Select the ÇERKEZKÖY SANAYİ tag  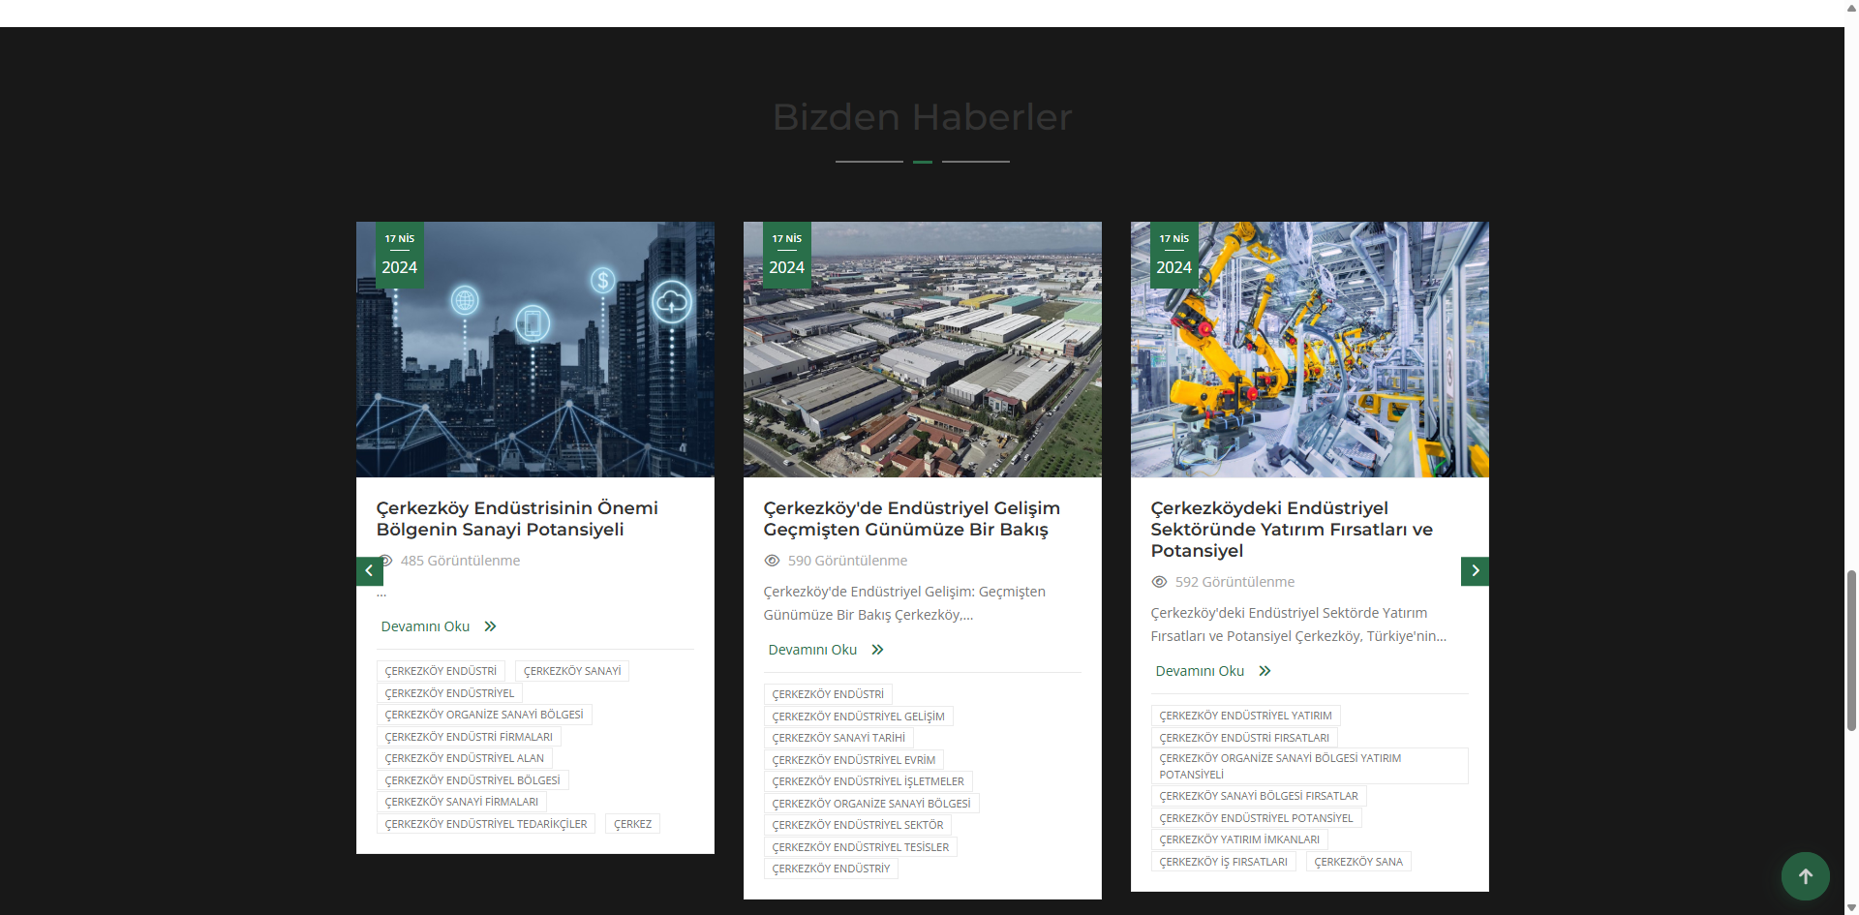coord(571,671)
